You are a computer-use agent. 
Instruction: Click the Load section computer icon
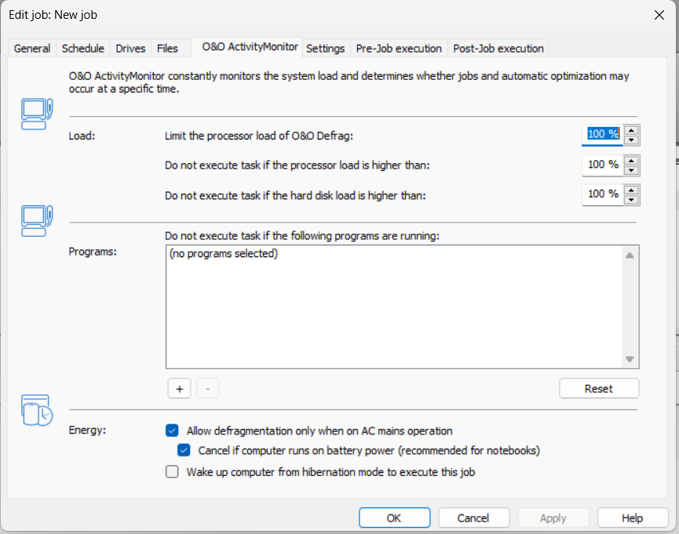pyautogui.click(x=37, y=114)
